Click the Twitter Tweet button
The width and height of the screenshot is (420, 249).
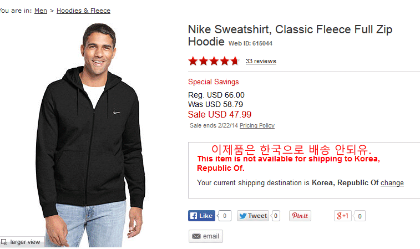(x=253, y=216)
